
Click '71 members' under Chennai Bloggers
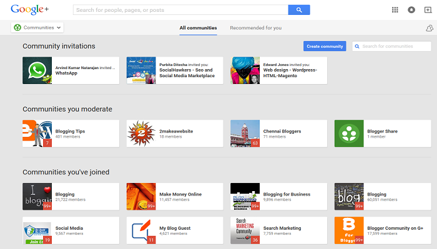[x=275, y=136]
